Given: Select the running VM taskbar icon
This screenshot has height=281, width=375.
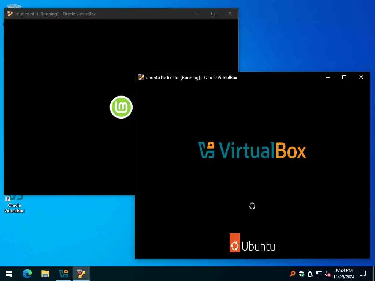Looking at the screenshot, I should tap(81, 274).
